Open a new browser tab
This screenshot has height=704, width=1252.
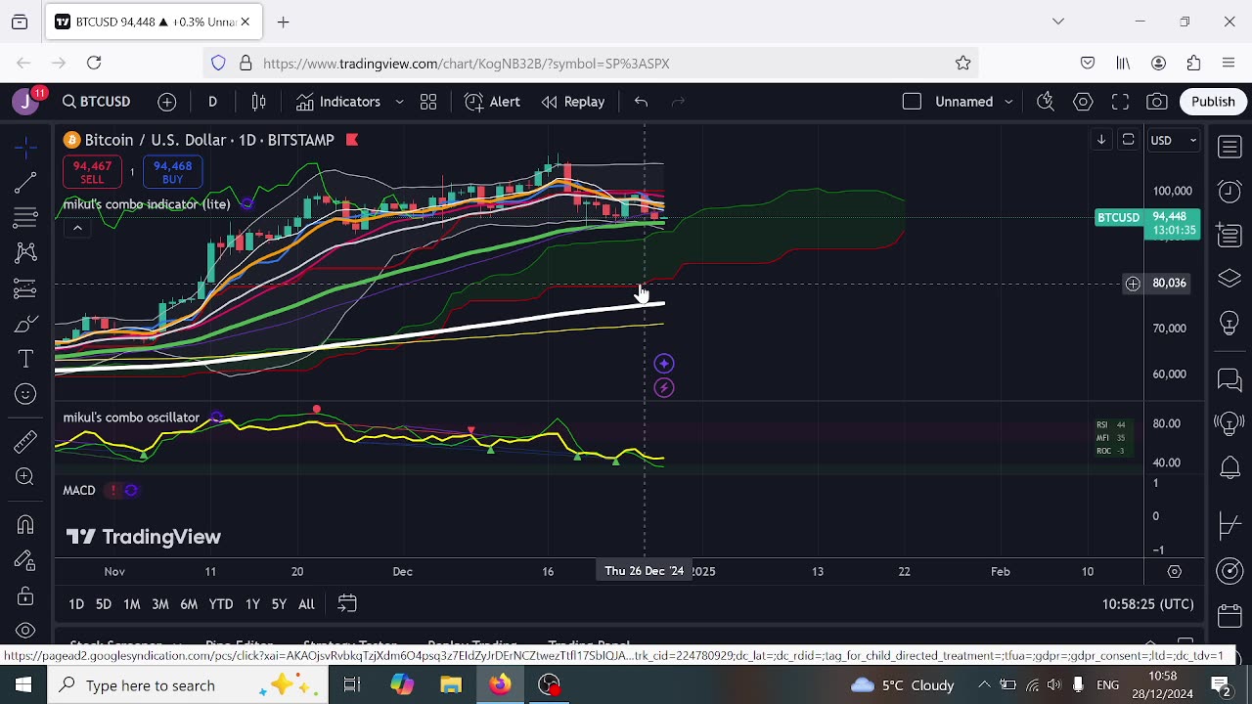tap(283, 22)
